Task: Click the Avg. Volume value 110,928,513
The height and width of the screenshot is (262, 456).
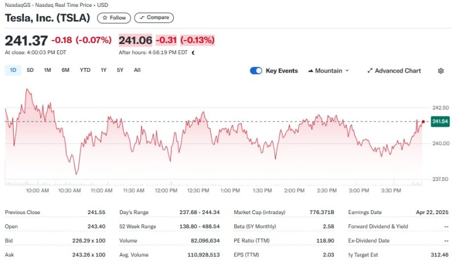Action: [x=203, y=255]
